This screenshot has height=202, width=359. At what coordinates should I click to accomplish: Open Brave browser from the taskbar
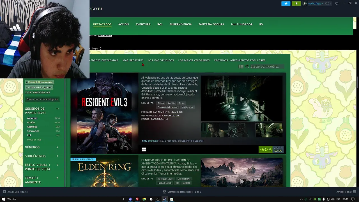tap(137, 199)
